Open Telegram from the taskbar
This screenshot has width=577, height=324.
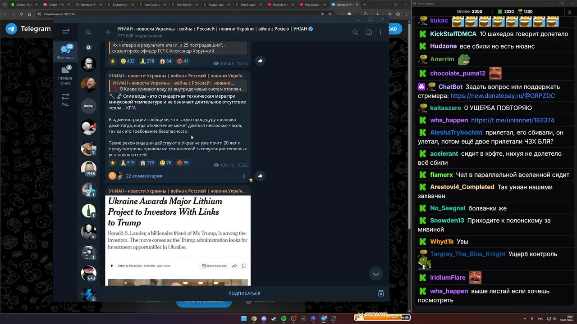(x=323, y=319)
